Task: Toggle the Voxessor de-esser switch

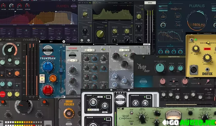Action: (x=17, y=86)
